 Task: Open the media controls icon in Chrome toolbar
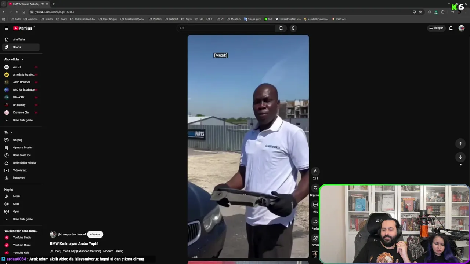[452, 12]
